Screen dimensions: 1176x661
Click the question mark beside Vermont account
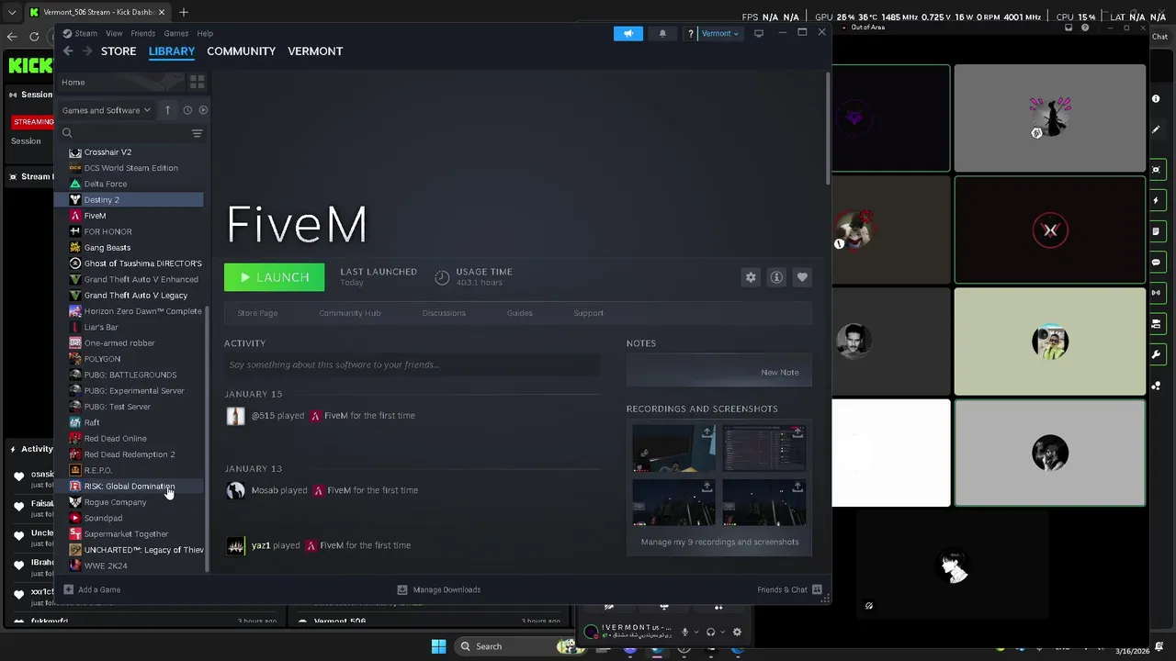pyautogui.click(x=691, y=34)
